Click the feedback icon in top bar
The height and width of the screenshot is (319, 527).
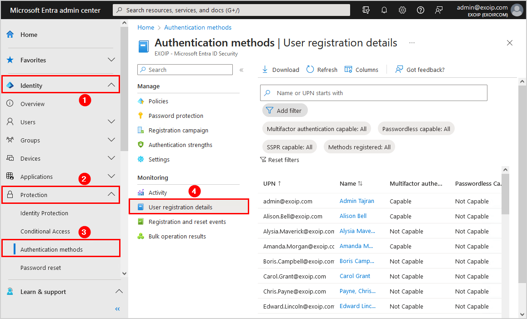[x=439, y=10]
